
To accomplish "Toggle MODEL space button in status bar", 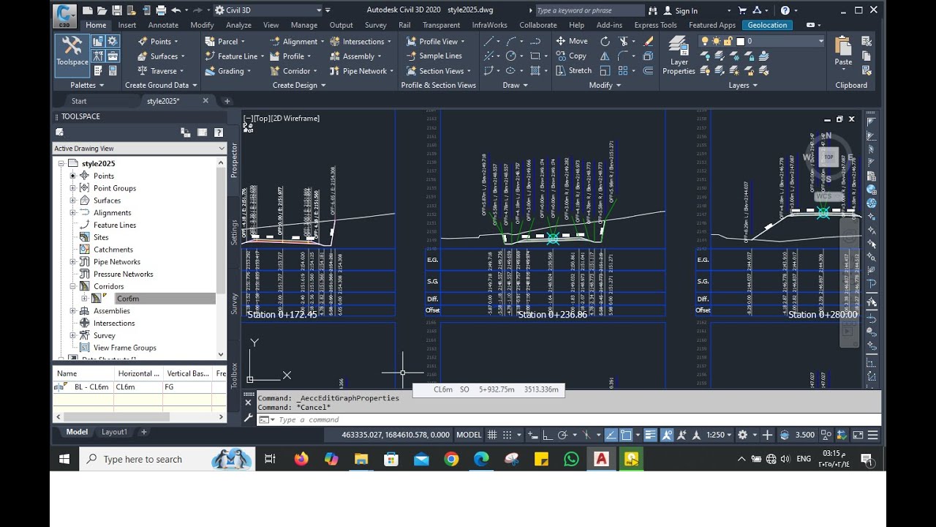I will (x=469, y=435).
